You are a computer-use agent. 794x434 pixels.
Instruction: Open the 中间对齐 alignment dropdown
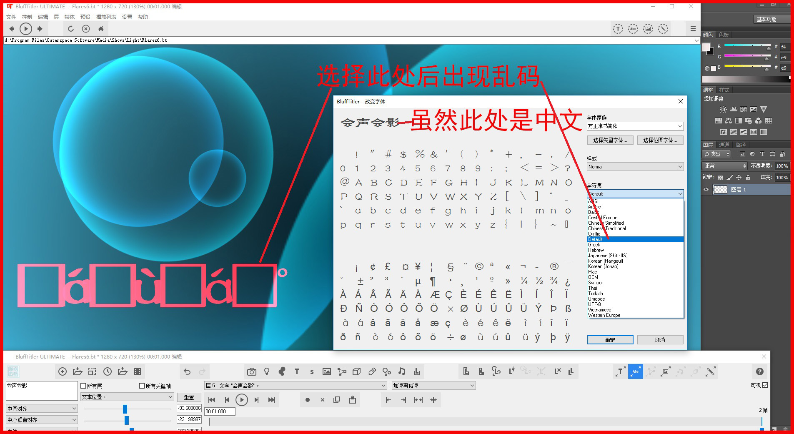[42, 409]
